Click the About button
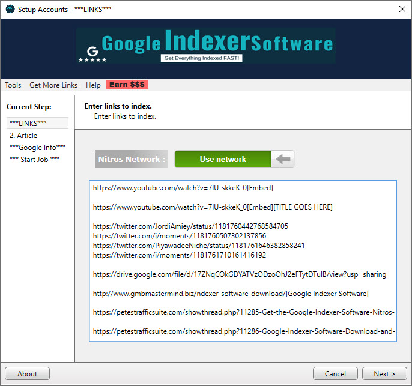The width and height of the screenshot is (412, 386). click(x=28, y=373)
